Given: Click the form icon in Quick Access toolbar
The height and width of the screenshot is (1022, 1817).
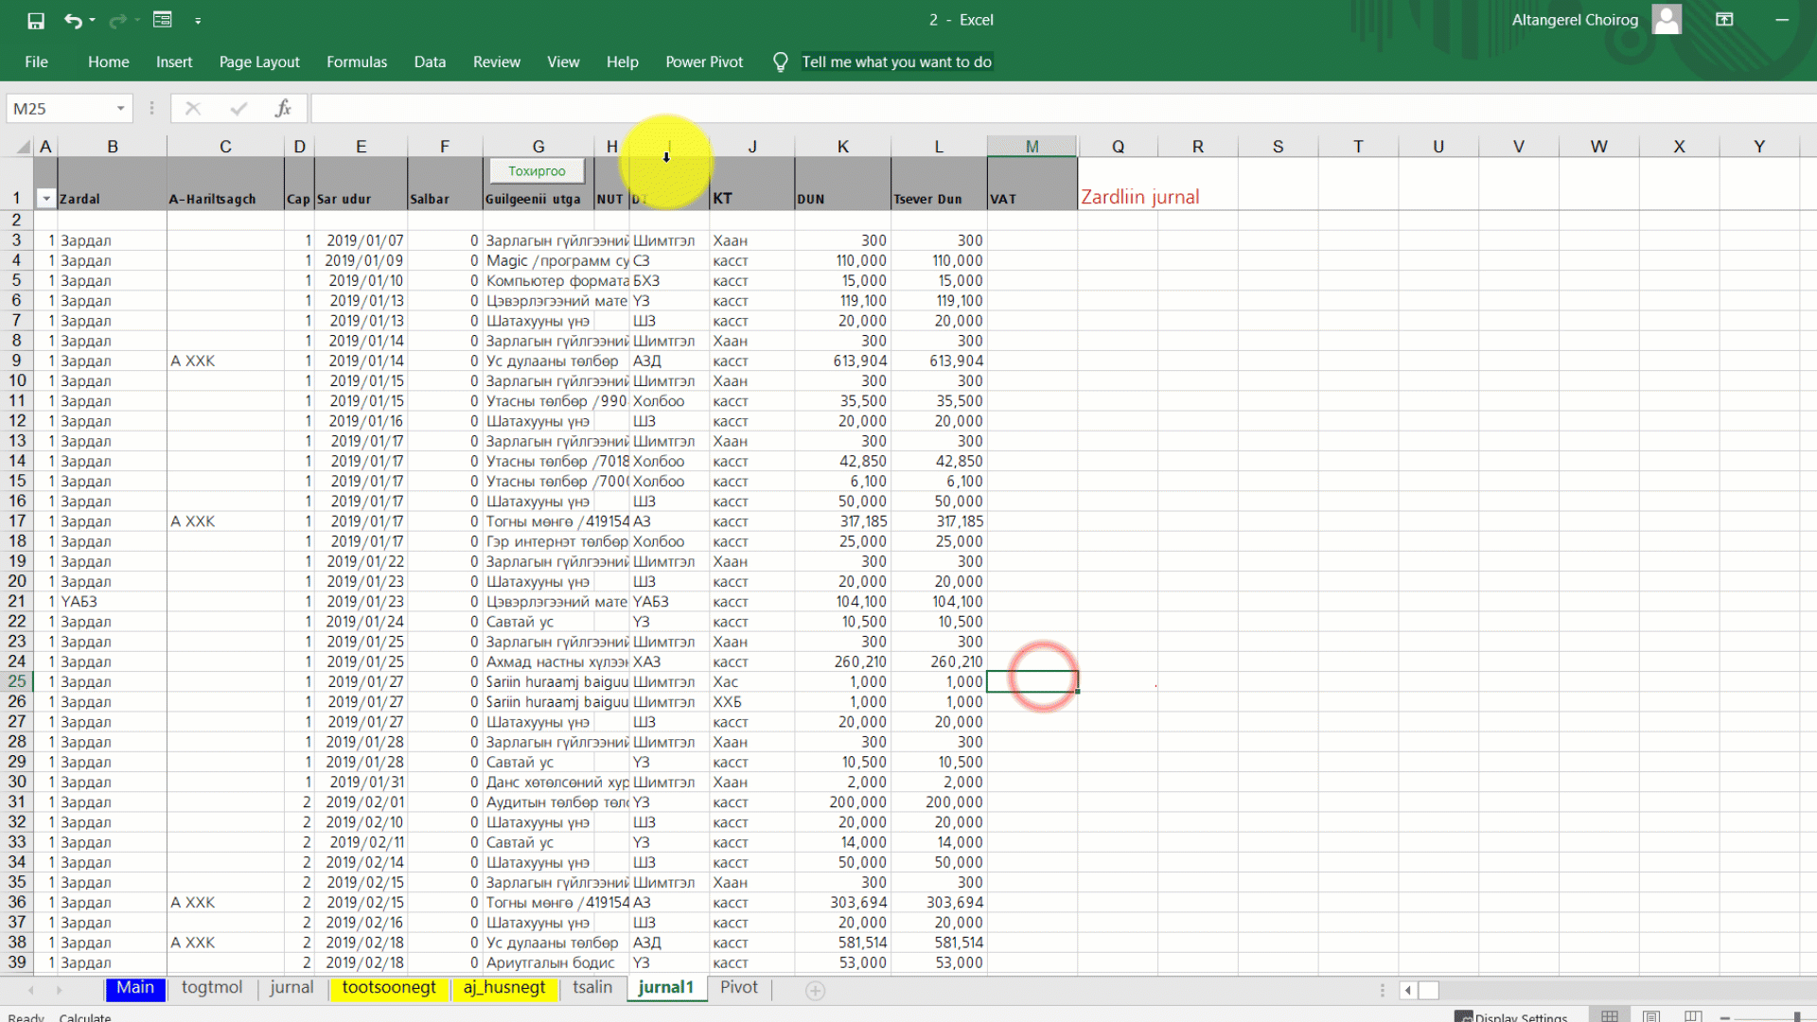Looking at the screenshot, I should (162, 20).
